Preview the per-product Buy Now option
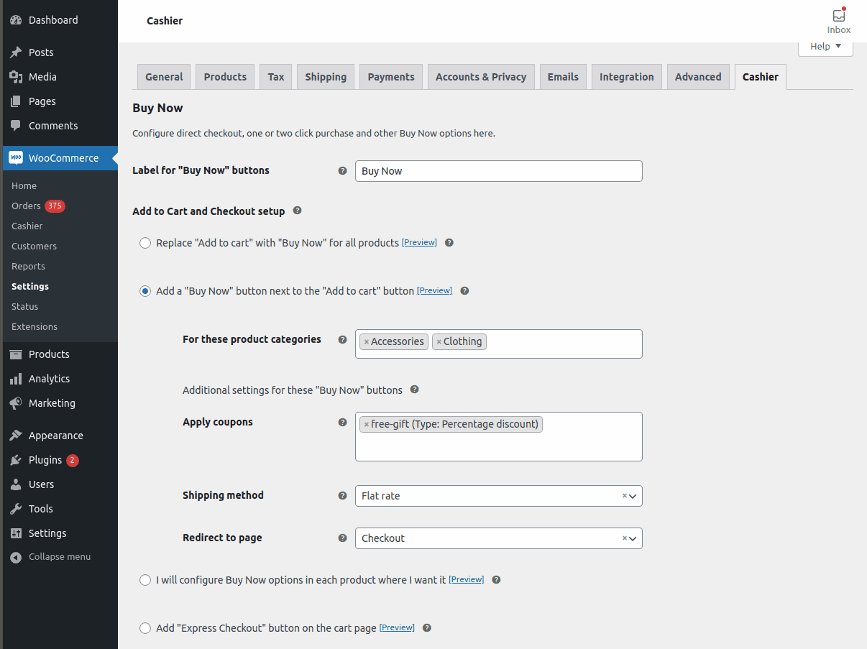This screenshot has height=649, width=867. click(466, 580)
